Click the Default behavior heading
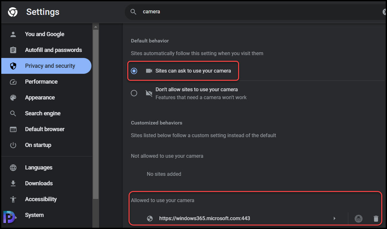Viewport: 387px width, 229px height. pos(150,41)
